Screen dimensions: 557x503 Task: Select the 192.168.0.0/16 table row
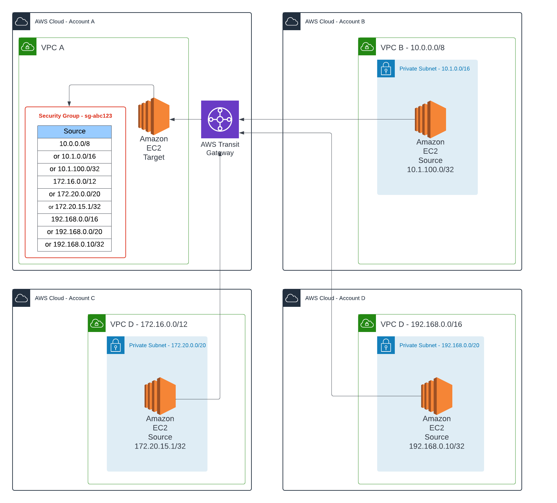point(74,220)
